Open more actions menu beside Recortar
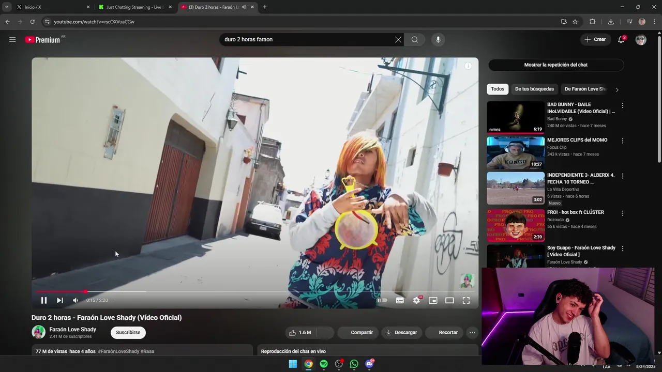This screenshot has width=662, height=372. (x=472, y=333)
